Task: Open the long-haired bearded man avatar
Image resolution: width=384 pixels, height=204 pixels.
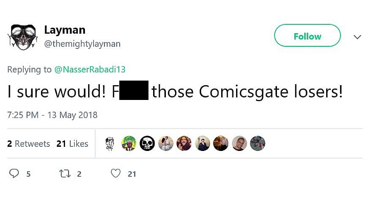Action: click(x=184, y=143)
